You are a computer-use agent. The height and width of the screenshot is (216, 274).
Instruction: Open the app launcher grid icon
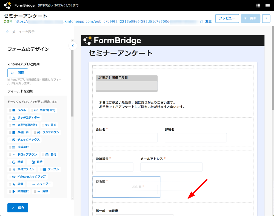pyautogui.click(x=258, y=5)
